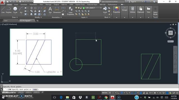This screenshot has width=179, height=100.
Task: Expand the Block panel
Action: click(107, 17)
